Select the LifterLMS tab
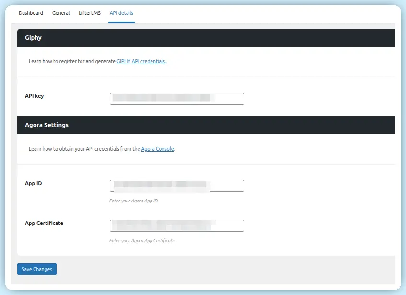Screen dimensions: 406x295 [90, 13]
